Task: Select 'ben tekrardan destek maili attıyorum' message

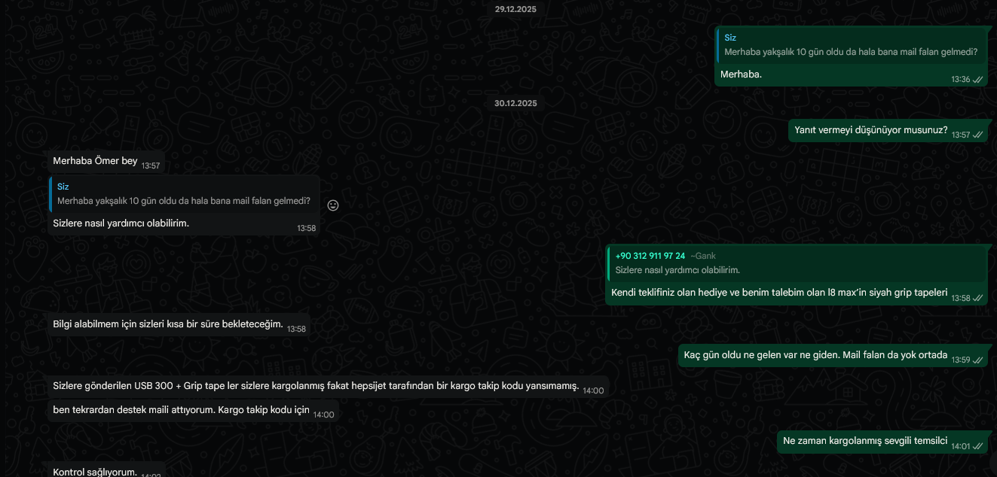Action: 194,411
